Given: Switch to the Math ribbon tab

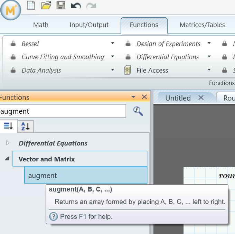Looking at the screenshot, I should (41, 25).
